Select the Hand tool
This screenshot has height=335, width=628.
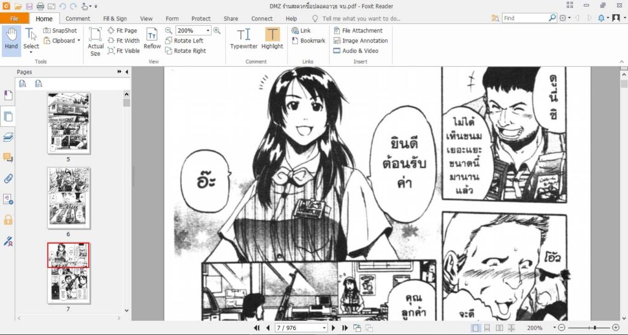[x=11, y=40]
